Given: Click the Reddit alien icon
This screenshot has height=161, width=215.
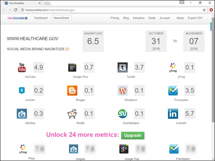Looking at the screenshot, I should click(72, 114).
